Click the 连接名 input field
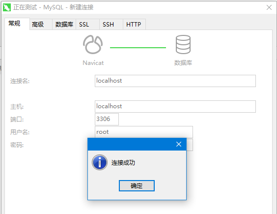This screenshot has height=214, width=277. pyautogui.click(x=175, y=81)
